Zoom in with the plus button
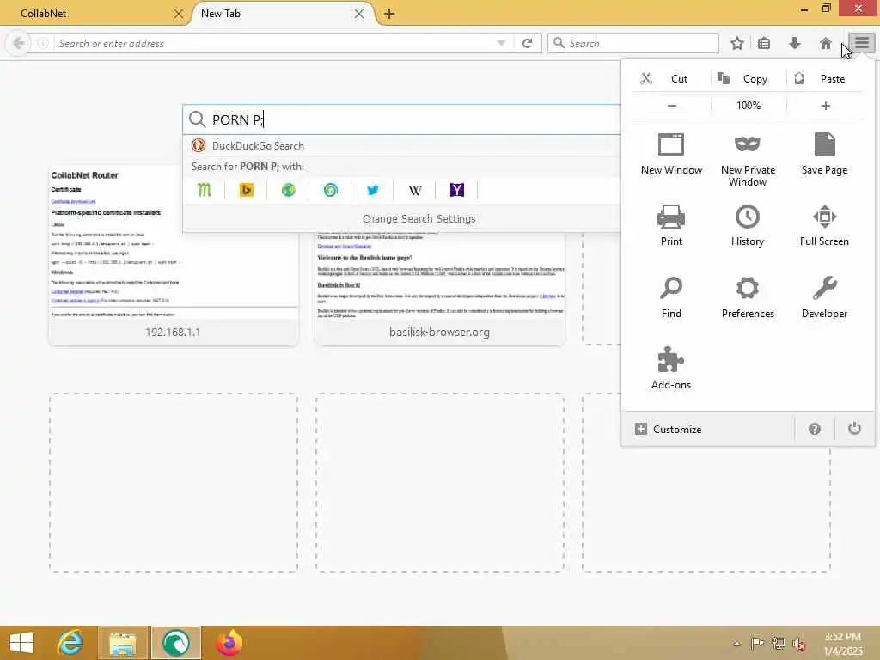880x660 pixels. click(x=825, y=106)
